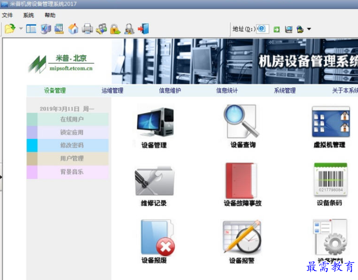
Task: Click the gray padlock with users icon
Action: tap(129, 29)
